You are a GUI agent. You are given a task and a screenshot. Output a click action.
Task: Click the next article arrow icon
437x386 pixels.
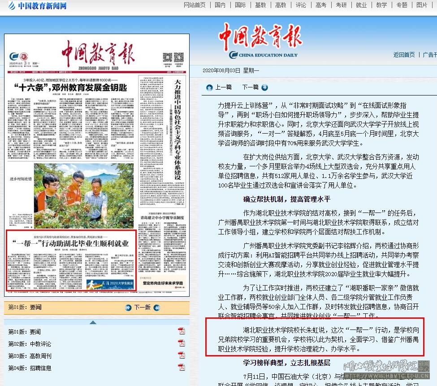(264, 87)
